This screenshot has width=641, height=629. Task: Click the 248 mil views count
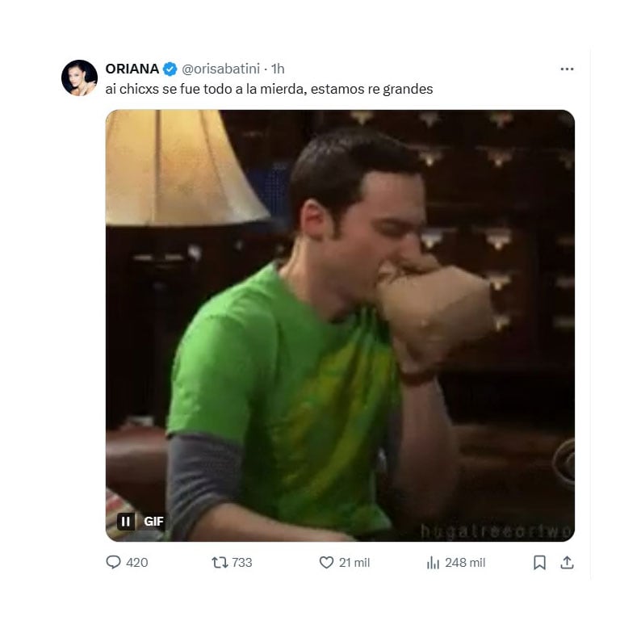465,563
